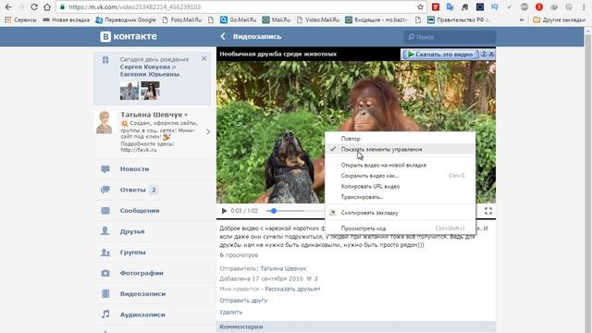Image resolution: width=592 pixels, height=333 pixels.
Task: Open the Foto.Mail.Ru bookmark
Action: coord(182,19)
